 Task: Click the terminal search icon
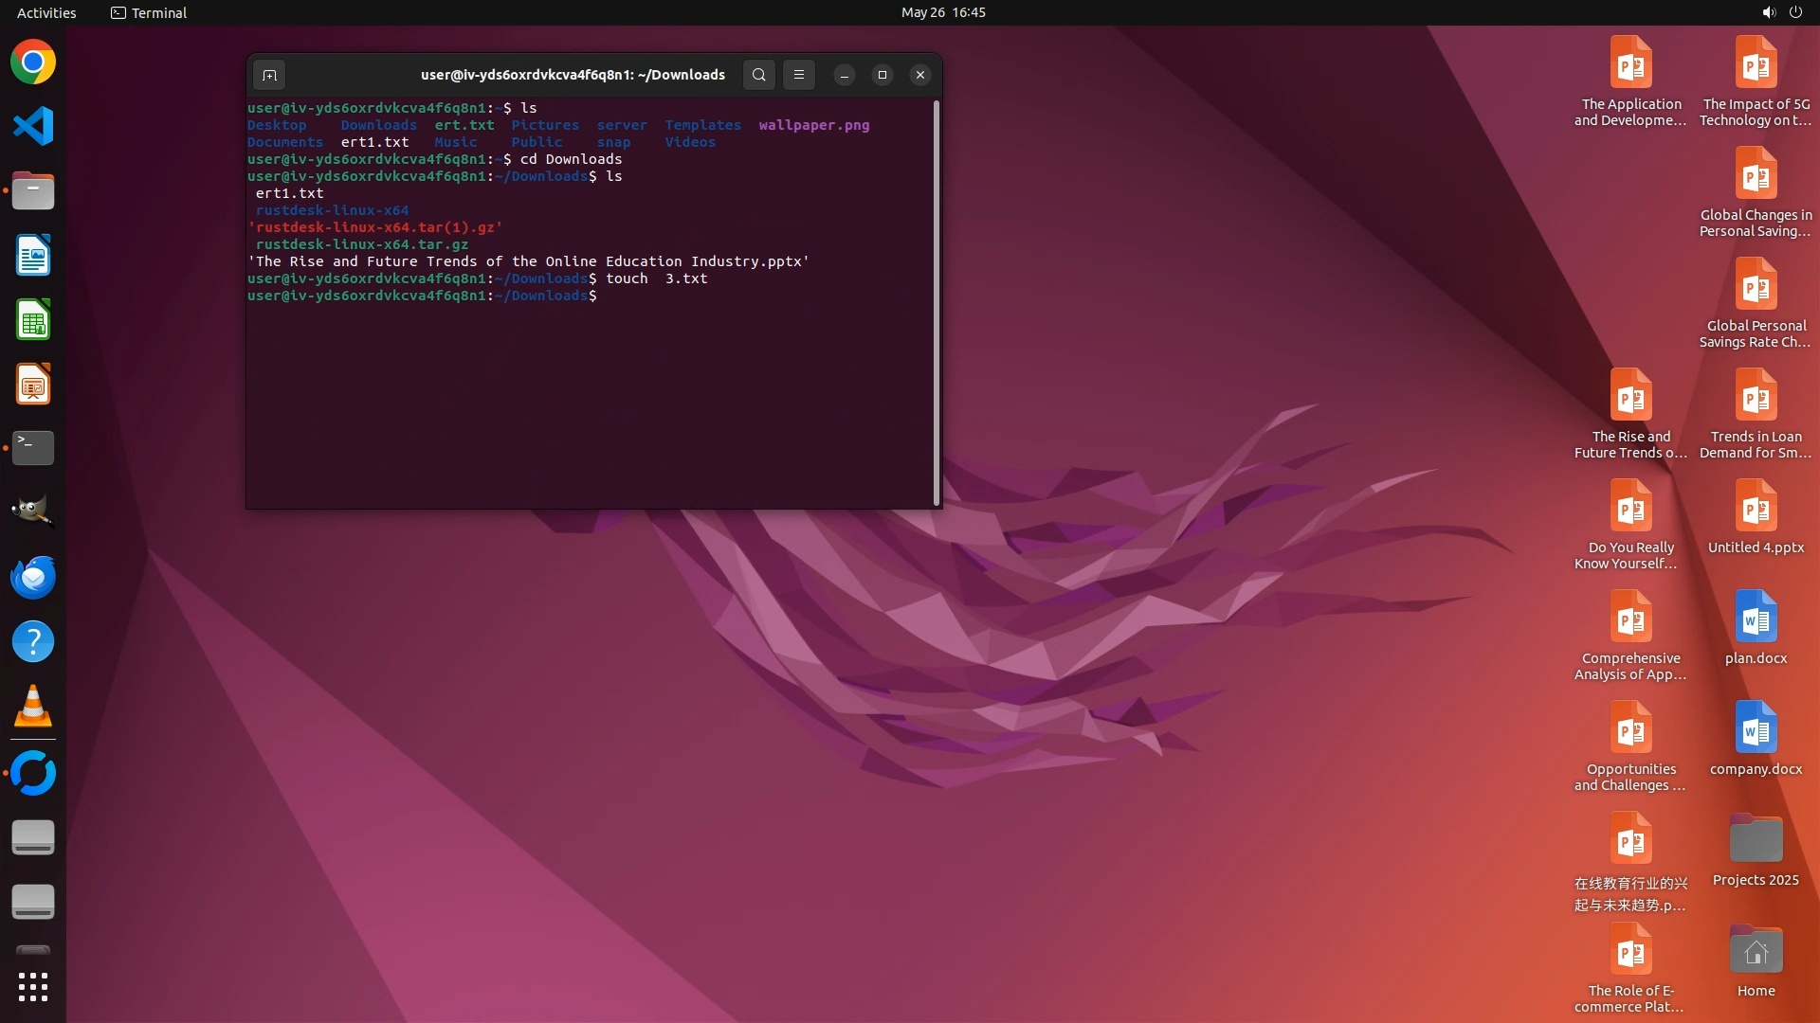(758, 75)
